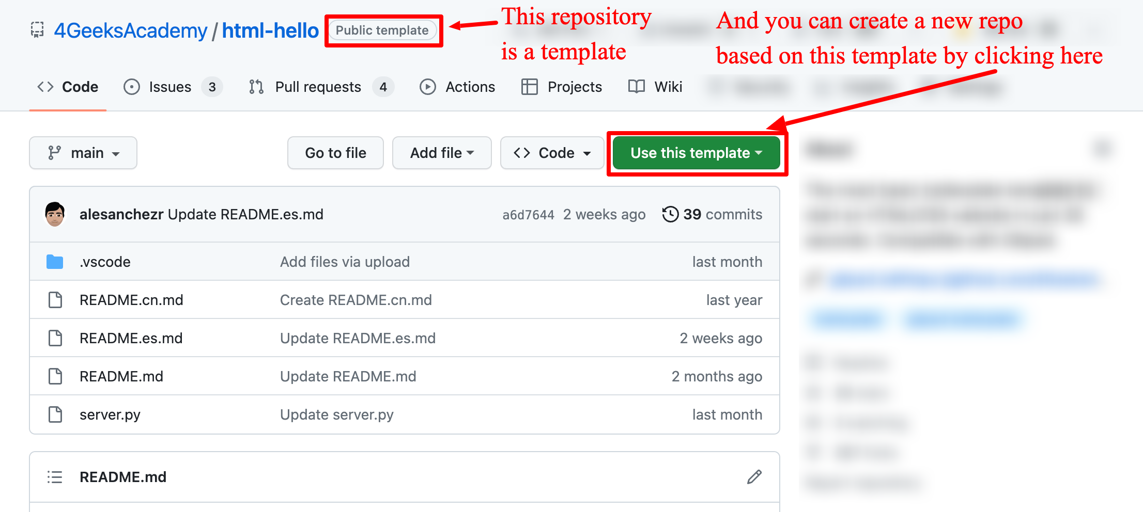Open the README.es.md file
The height and width of the screenshot is (512, 1143).
coord(131,338)
